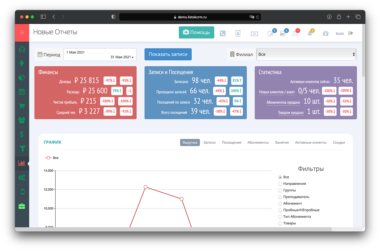Reload the page with the refresh icon
The height and width of the screenshot is (251, 380).
[x=258, y=17]
